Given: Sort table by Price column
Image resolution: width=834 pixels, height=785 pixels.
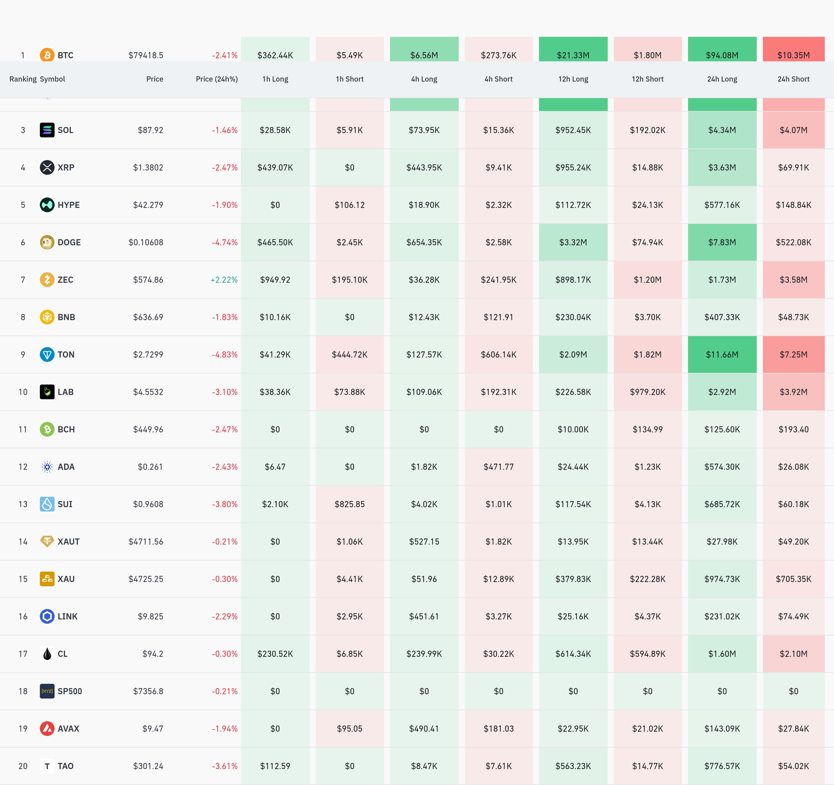Looking at the screenshot, I should pos(155,79).
